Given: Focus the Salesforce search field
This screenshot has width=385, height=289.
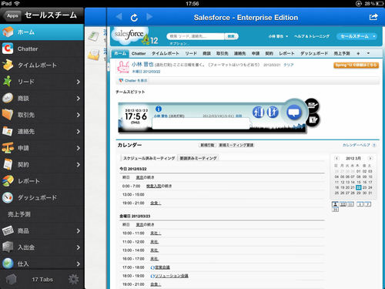Looking at the screenshot, I should (x=196, y=36).
